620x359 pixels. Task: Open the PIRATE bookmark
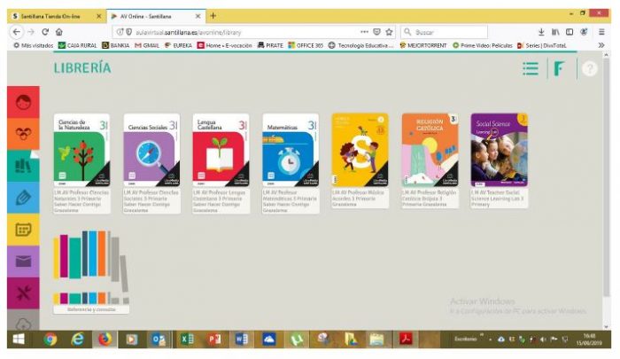pyautogui.click(x=270, y=45)
